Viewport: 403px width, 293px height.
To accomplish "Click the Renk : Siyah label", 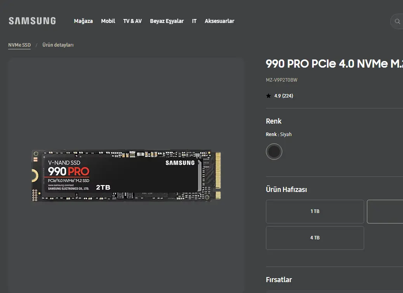I will pos(279,134).
